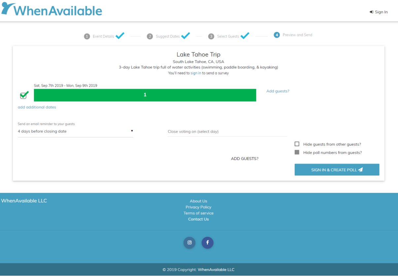Click the Close voting on date field
The height and width of the screenshot is (277, 398).
coord(227,131)
